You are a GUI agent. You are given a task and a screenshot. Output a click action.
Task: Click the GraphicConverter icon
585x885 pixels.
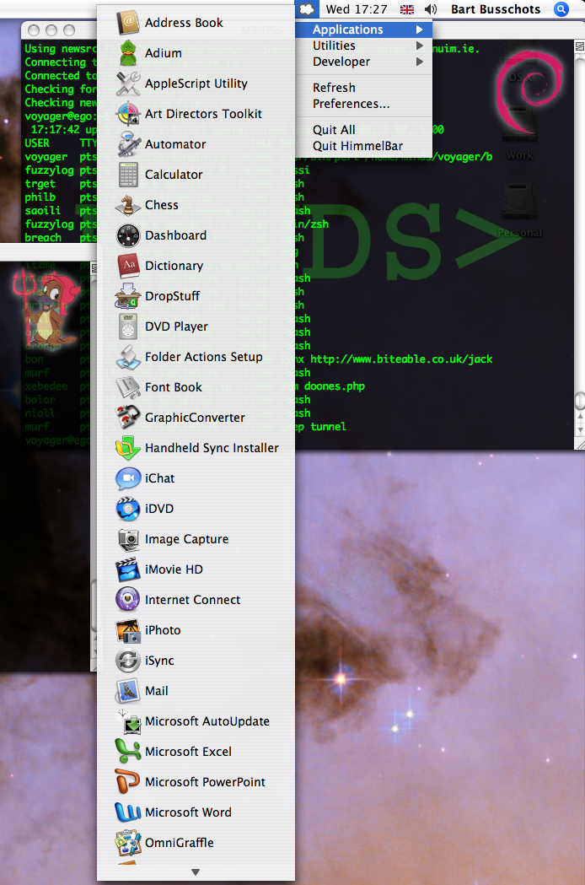pyautogui.click(x=128, y=418)
